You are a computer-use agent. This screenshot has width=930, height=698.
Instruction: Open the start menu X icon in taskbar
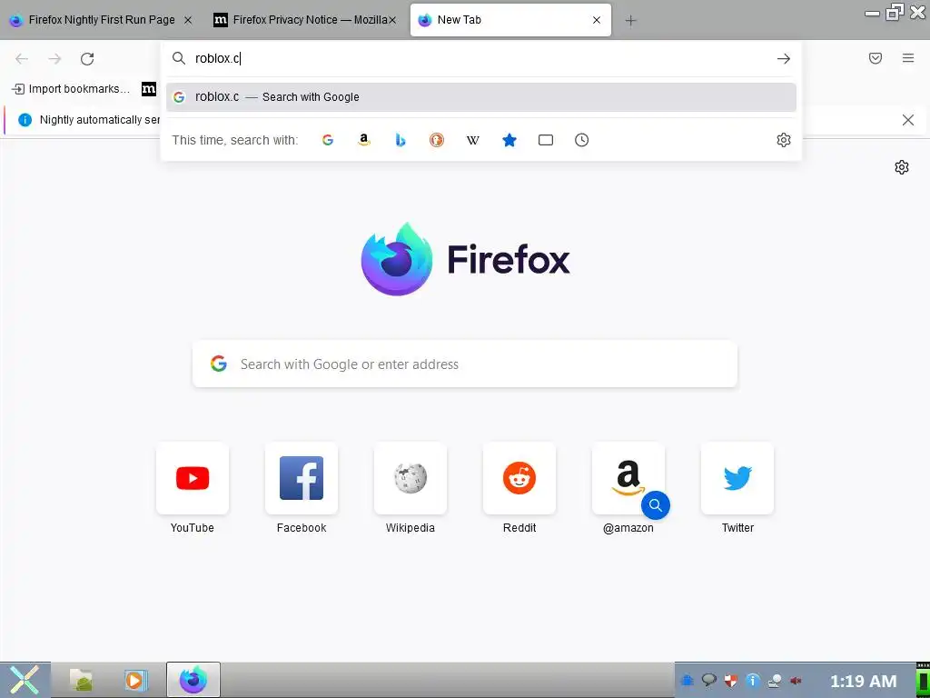tap(25, 680)
